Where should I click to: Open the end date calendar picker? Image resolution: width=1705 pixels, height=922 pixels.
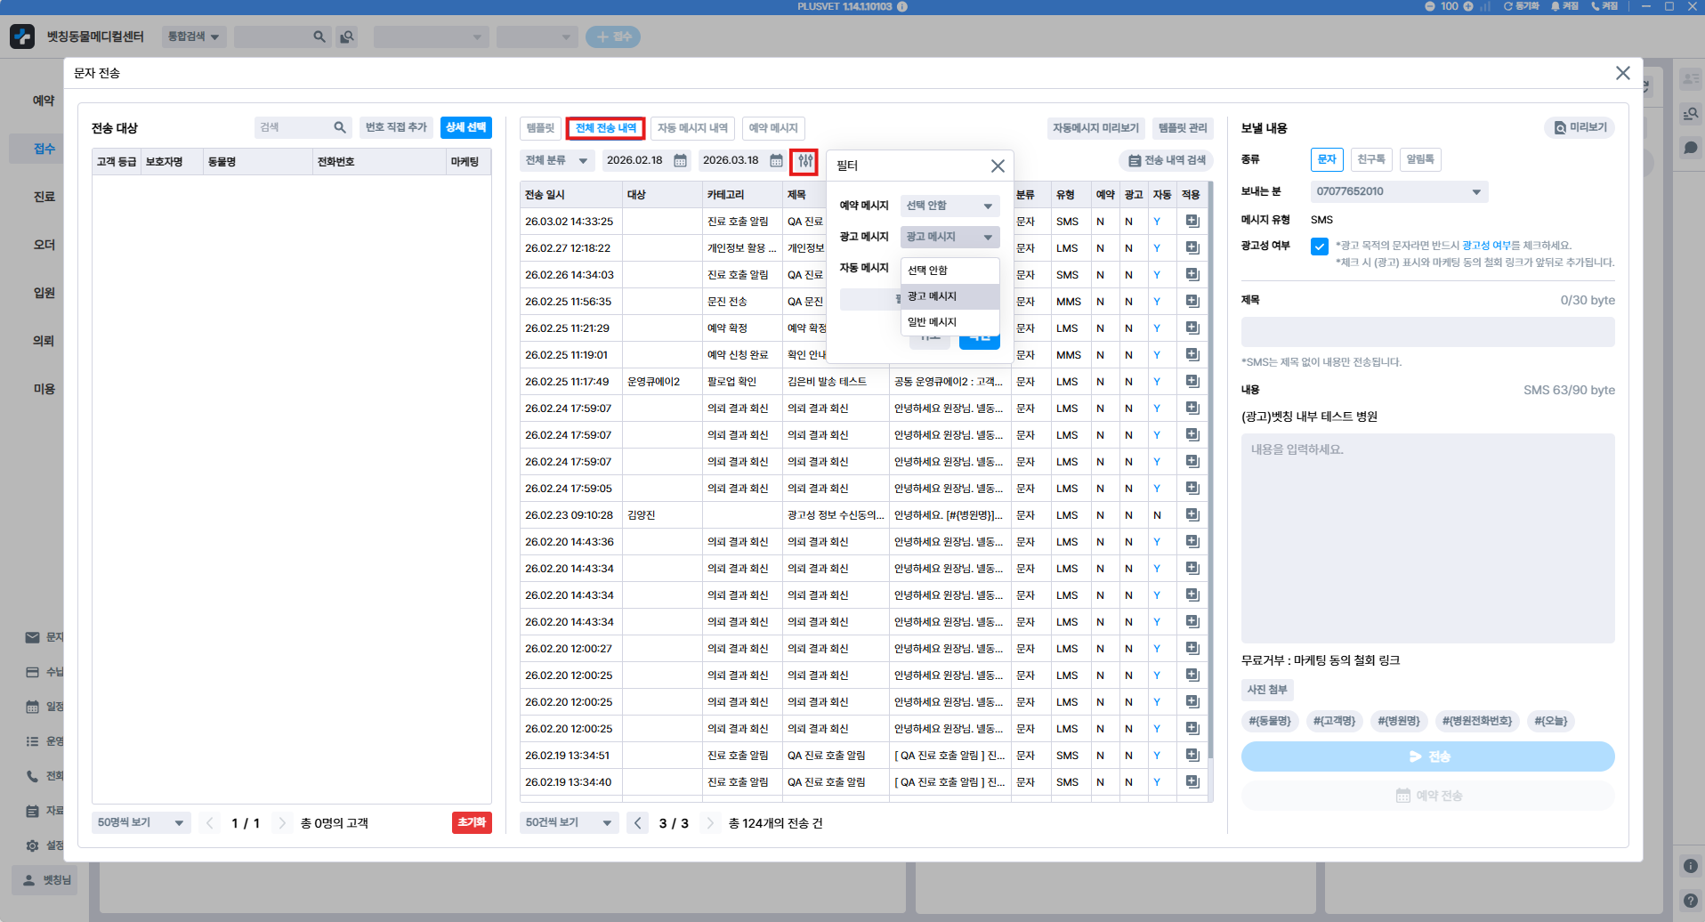click(776, 161)
